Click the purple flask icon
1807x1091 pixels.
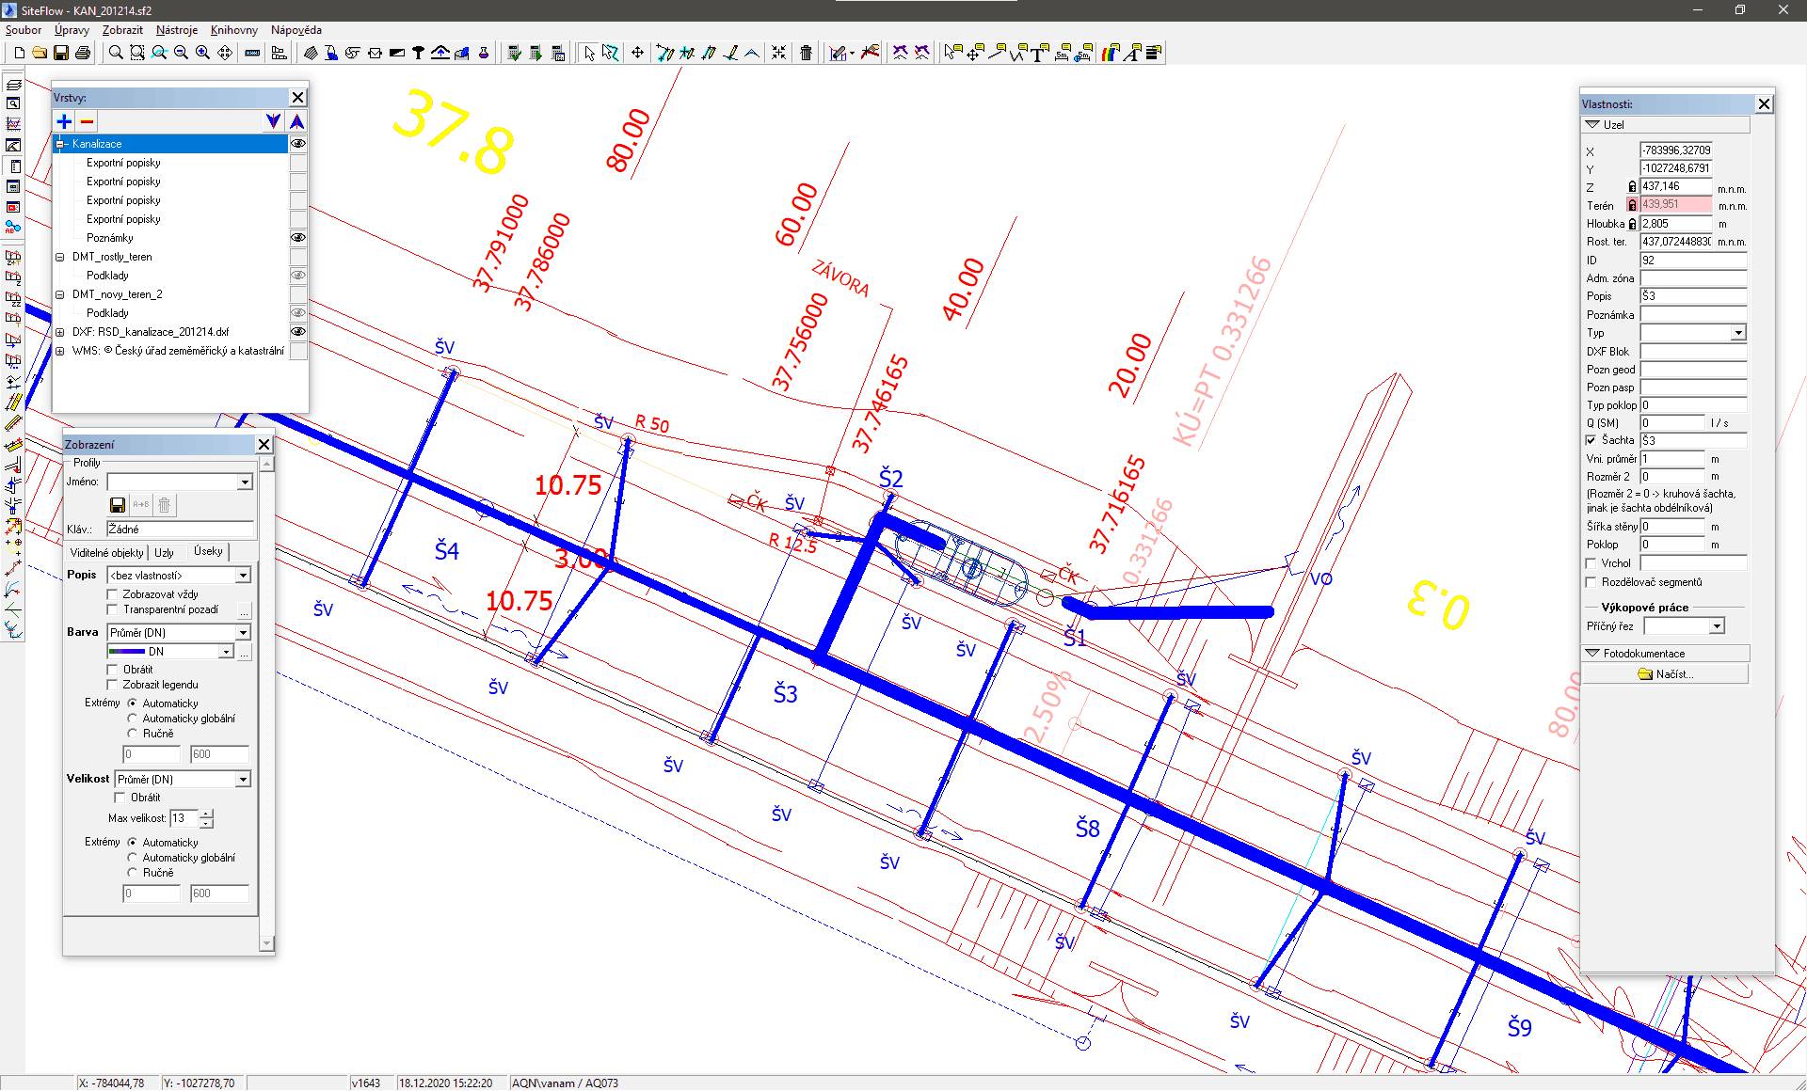coord(484,53)
